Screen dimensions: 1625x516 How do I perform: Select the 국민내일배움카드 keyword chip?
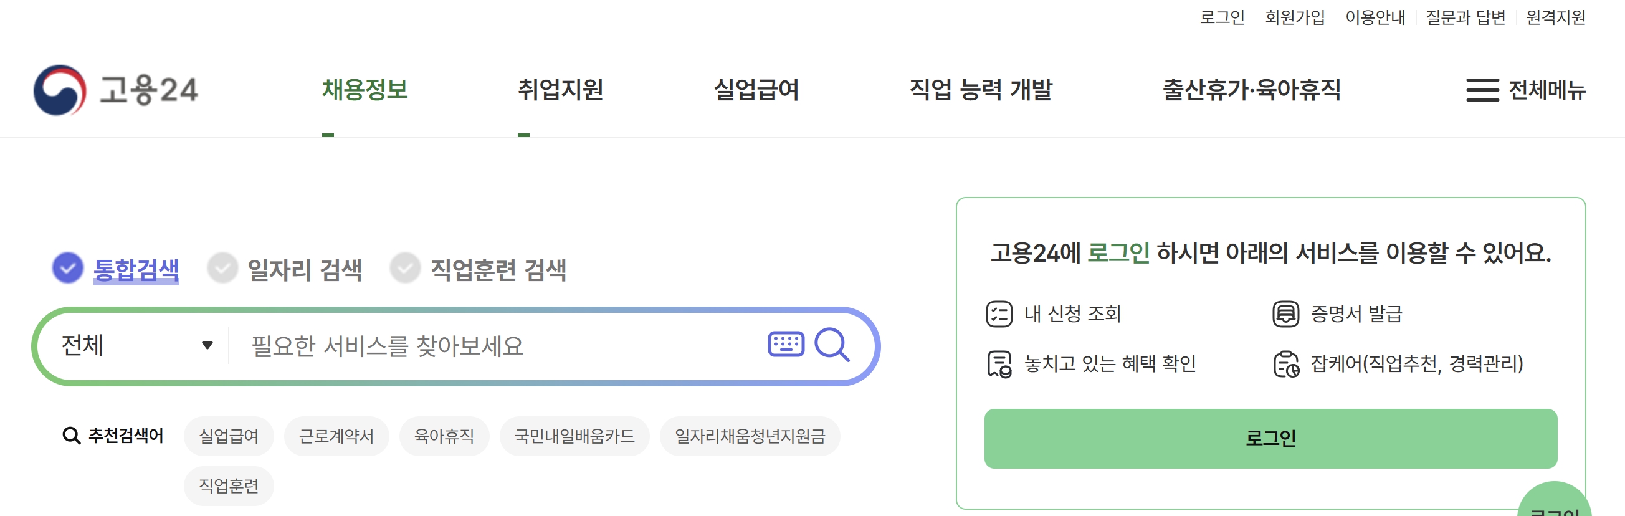pyautogui.click(x=574, y=435)
